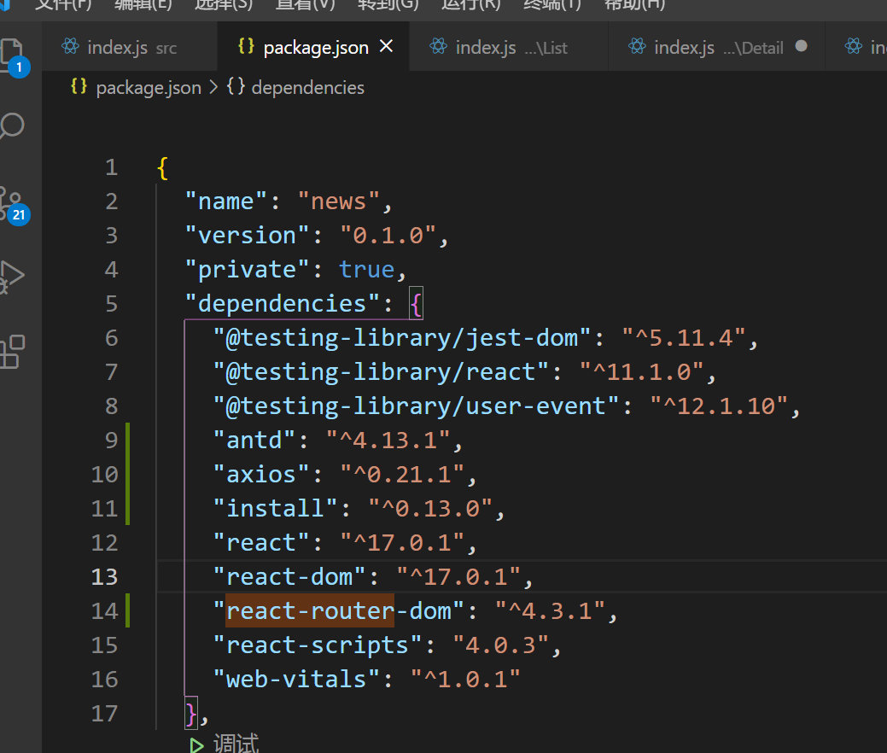This screenshot has height=753, width=887.
Task: Open the 运行(R) menu
Action: click(x=471, y=4)
